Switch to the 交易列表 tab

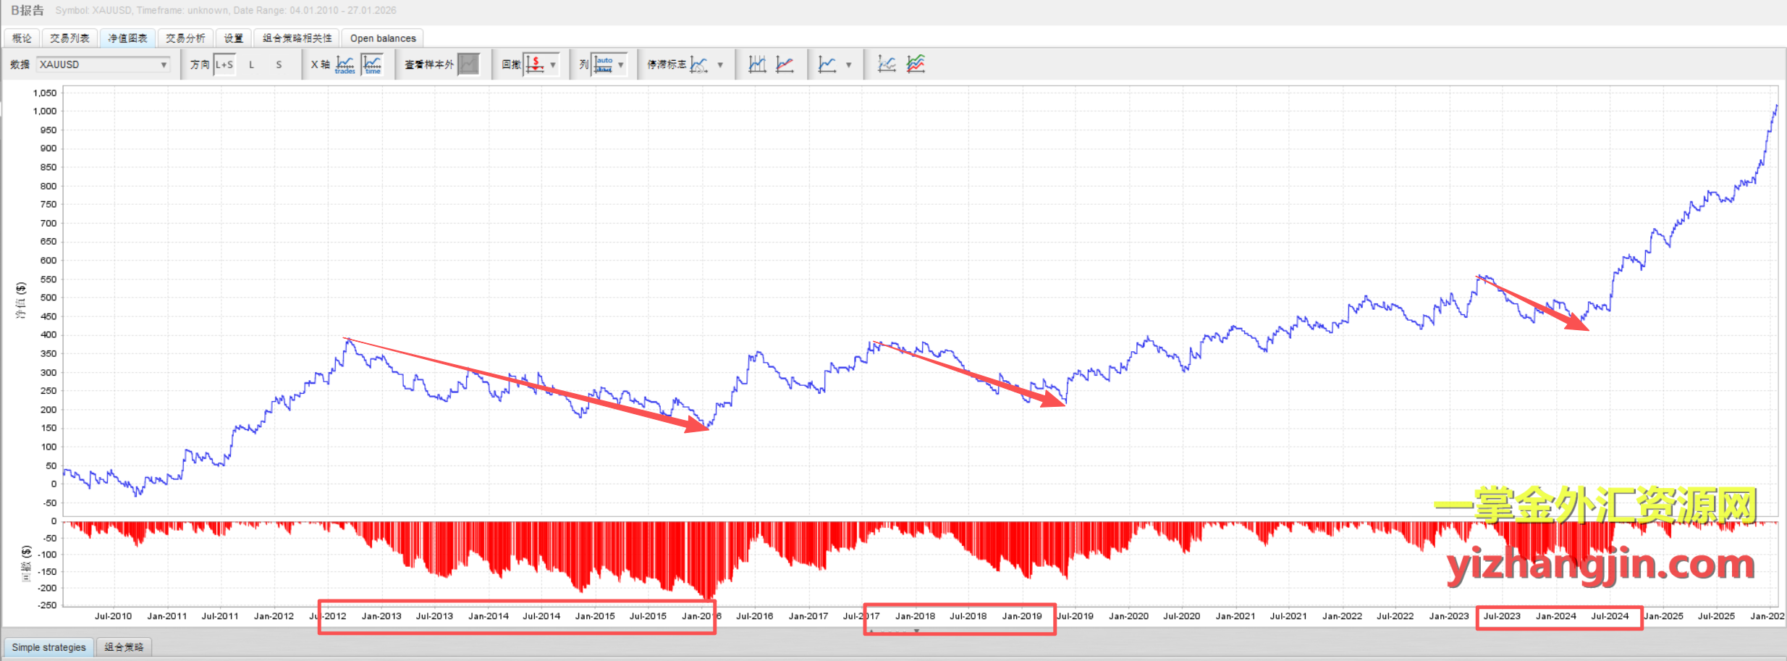tap(69, 38)
